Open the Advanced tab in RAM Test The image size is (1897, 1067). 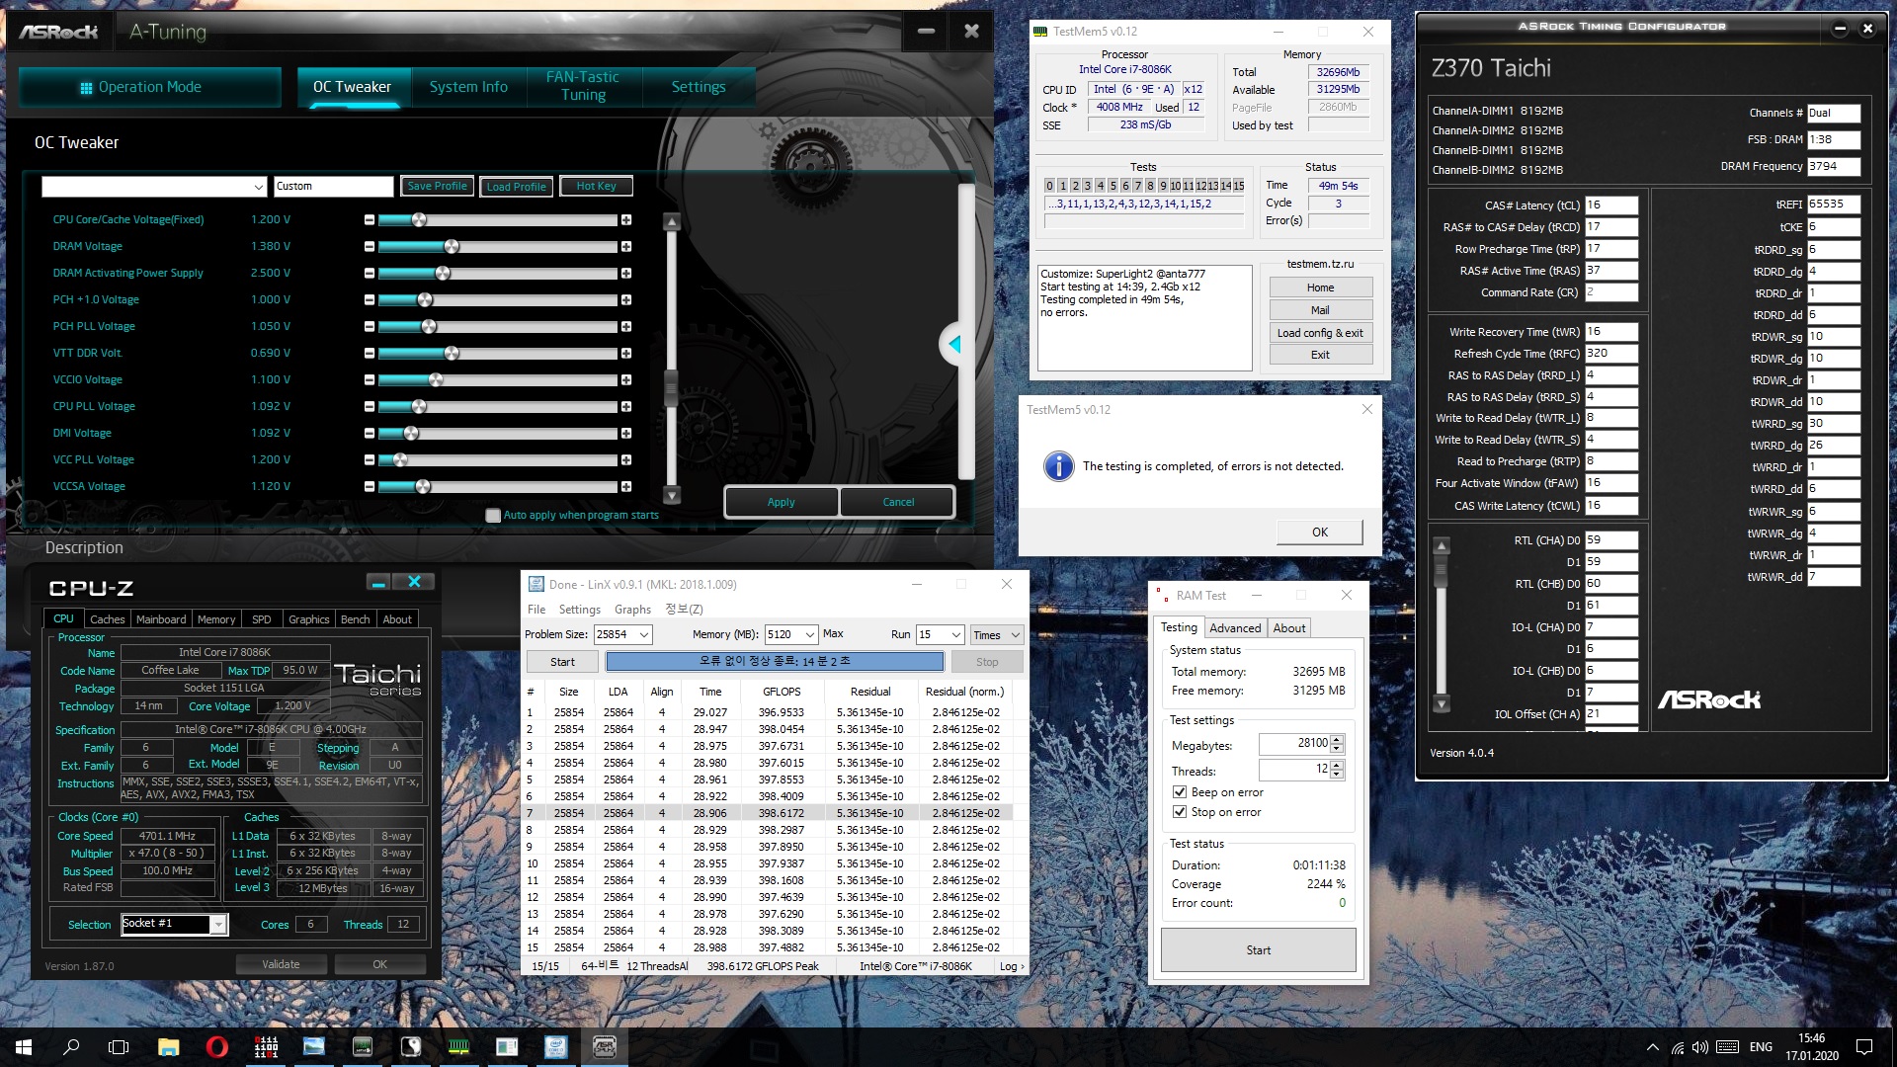point(1235,628)
